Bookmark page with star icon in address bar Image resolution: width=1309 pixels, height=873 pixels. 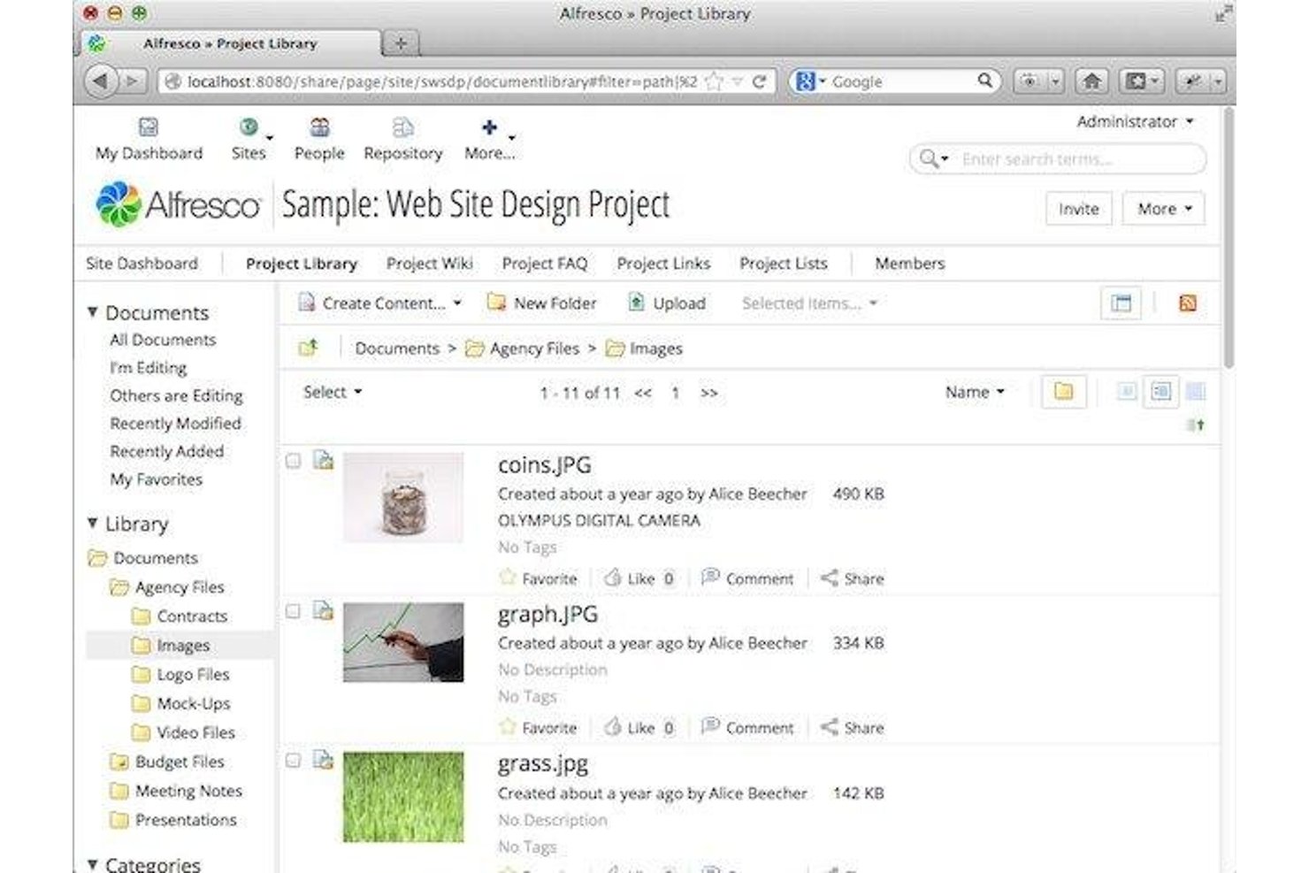pyautogui.click(x=714, y=81)
